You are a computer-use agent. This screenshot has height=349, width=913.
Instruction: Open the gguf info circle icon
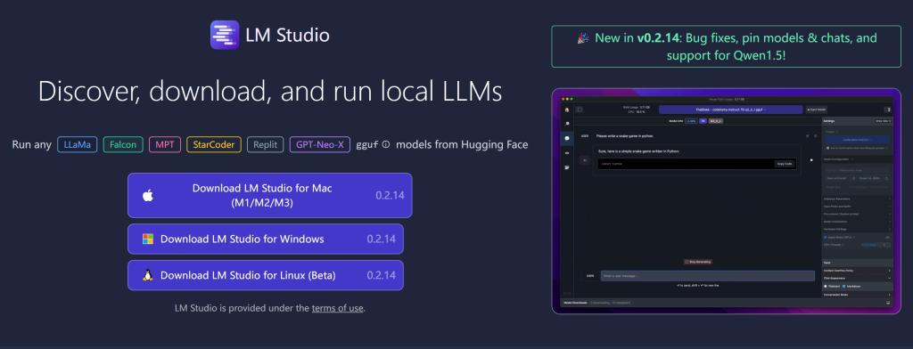point(385,145)
